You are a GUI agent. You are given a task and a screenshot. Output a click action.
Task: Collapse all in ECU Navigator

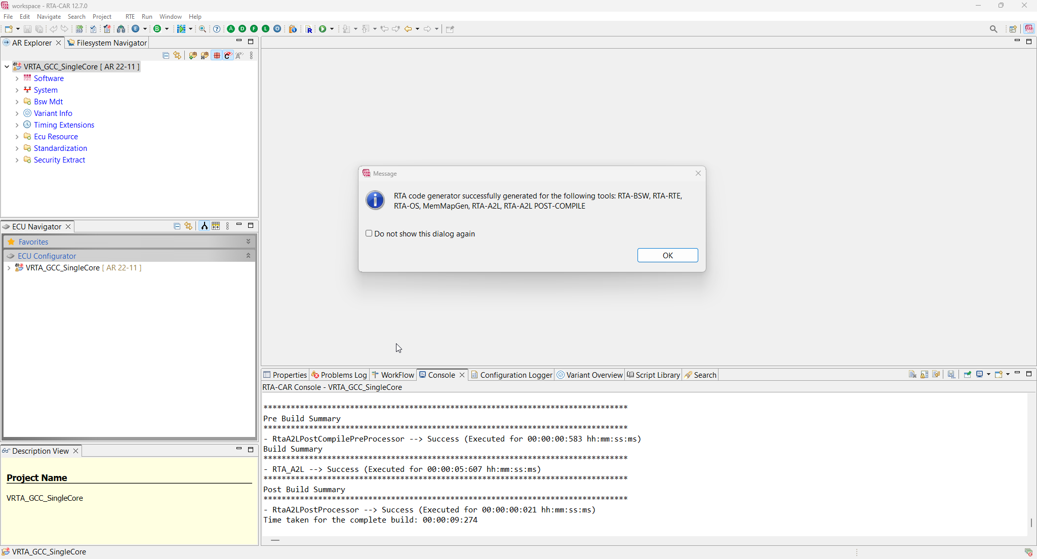[177, 226]
